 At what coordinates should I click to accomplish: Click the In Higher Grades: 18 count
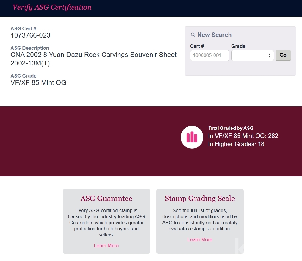pyautogui.click(x=236, y=144)
